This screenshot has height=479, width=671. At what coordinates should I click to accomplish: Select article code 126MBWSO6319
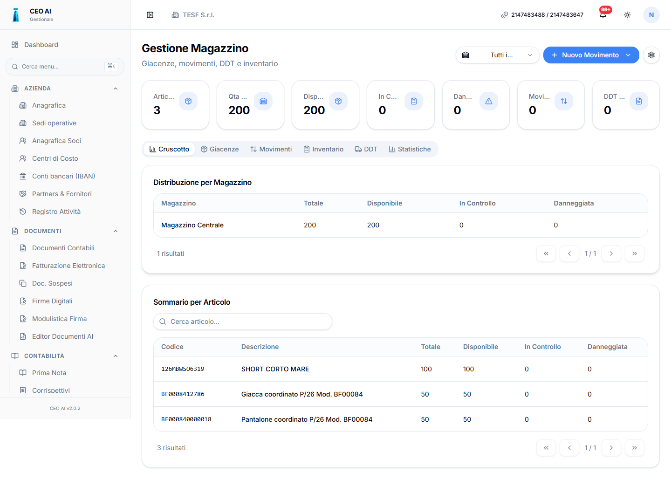[183, 369]
